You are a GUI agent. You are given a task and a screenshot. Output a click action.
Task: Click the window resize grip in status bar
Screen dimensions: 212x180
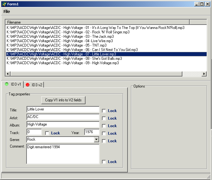click(209, 177)
